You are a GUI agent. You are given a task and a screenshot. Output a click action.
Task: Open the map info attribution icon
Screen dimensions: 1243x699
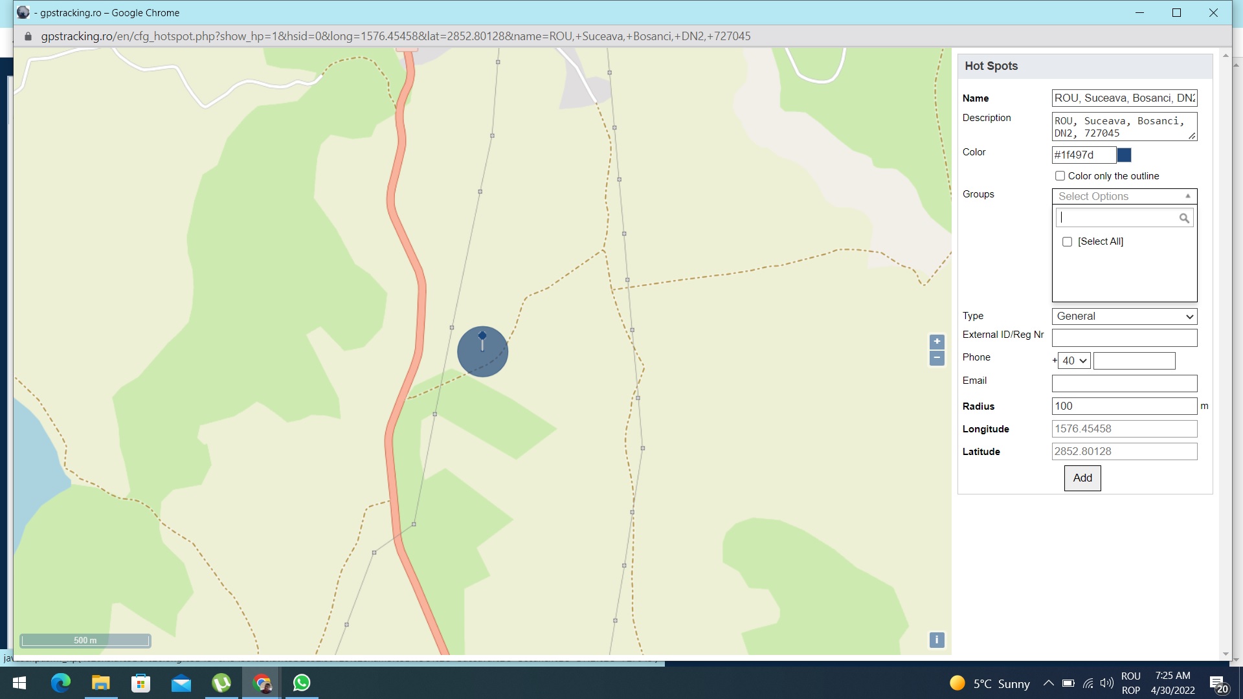point(937,640)
